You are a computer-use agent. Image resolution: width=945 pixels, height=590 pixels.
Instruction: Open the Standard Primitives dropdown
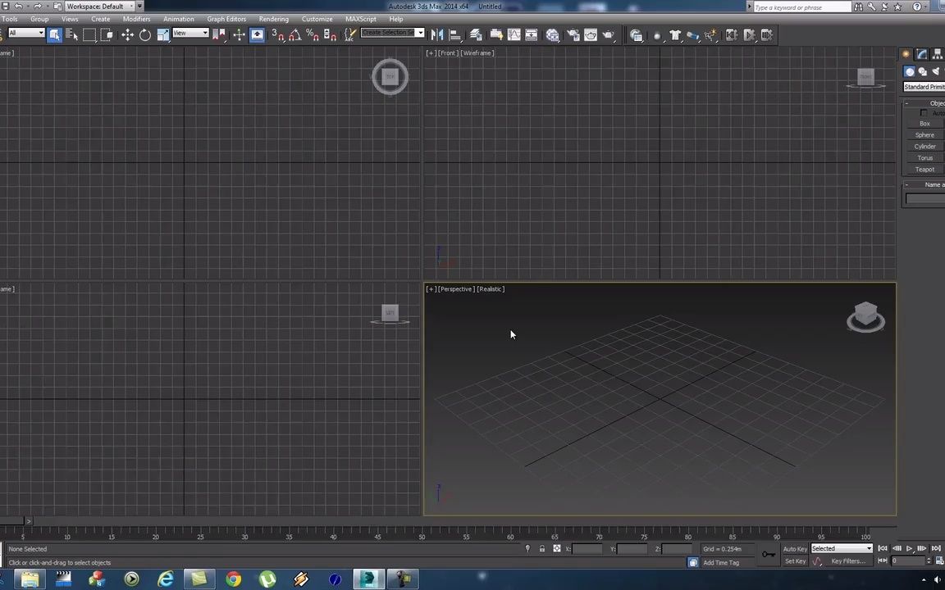925,87
